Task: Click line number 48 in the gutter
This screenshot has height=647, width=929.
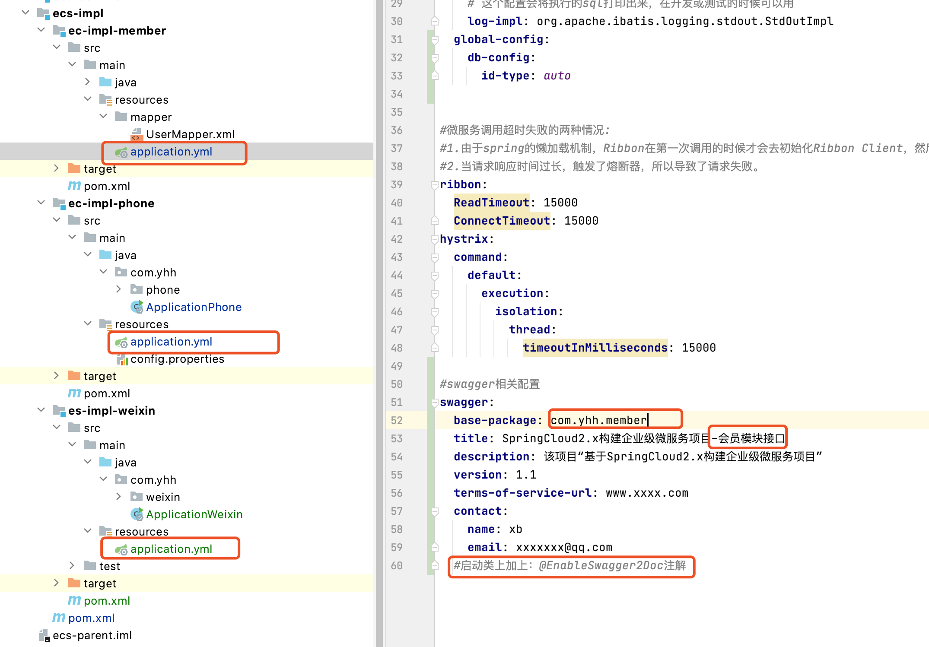Action: [397, 348]
